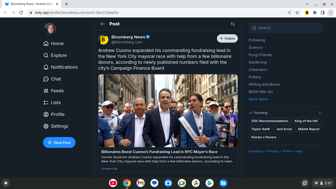336x189 pixels.
Task: Open Notifications from sidebar
Action: tap(60, 67)
